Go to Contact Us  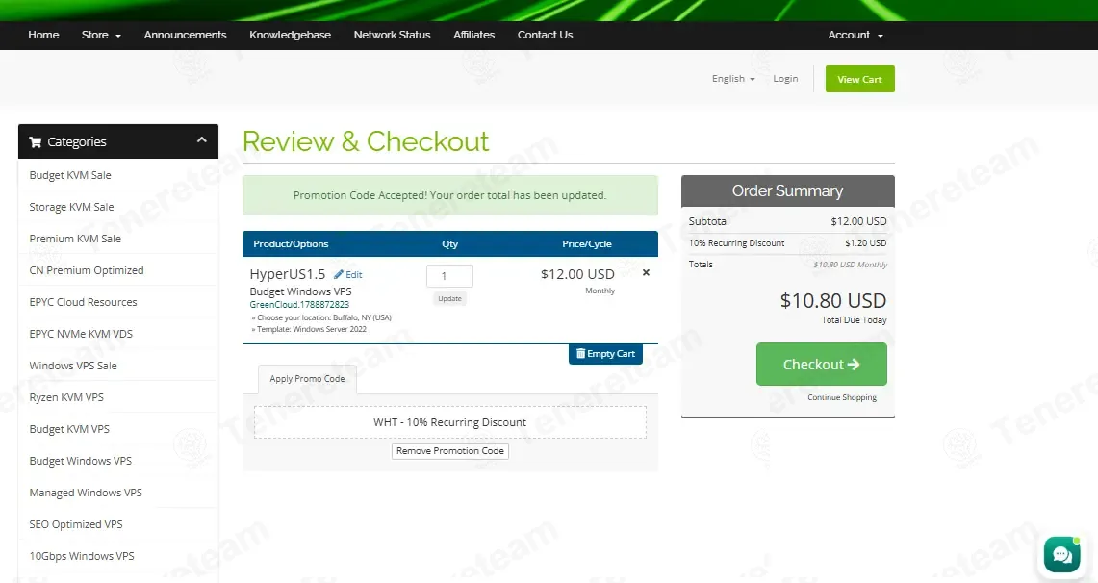(545, 35)
